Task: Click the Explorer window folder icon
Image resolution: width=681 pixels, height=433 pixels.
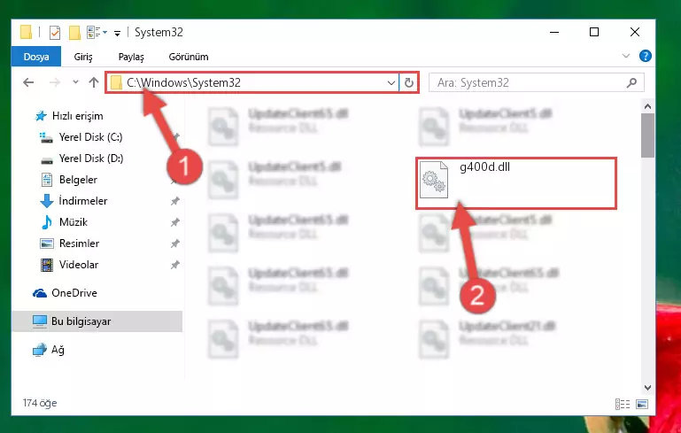Action: click(26, 33)
